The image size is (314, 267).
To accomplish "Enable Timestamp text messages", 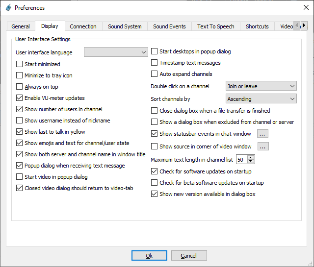I will click(x=155, y=63).
